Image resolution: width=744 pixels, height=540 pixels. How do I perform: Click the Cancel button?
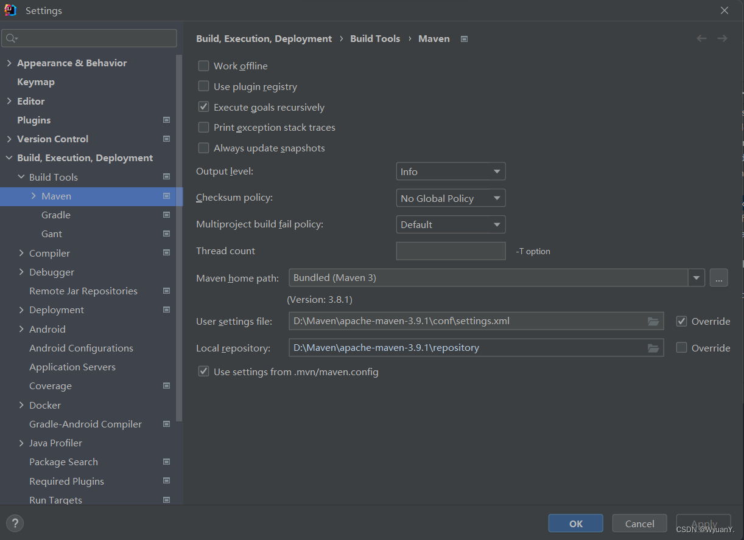pos(640,523)
